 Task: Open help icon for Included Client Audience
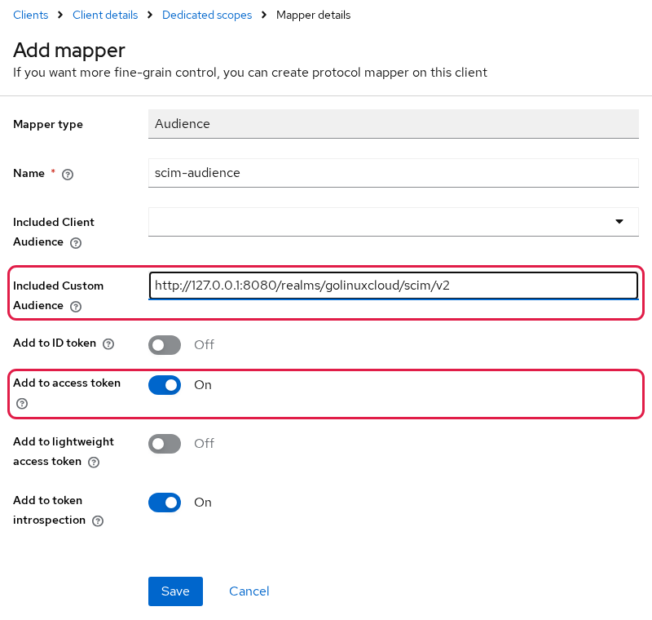click(x=76, y=243)
